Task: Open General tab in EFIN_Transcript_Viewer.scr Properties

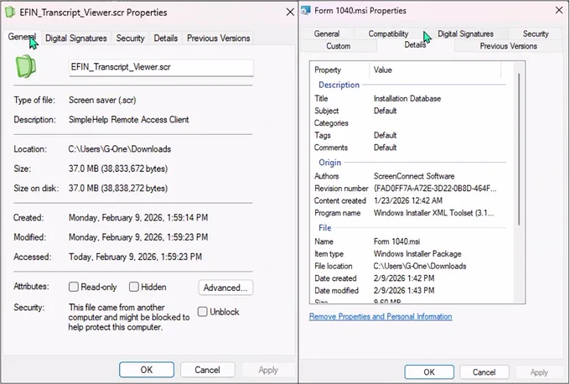Action: [22, 37]
